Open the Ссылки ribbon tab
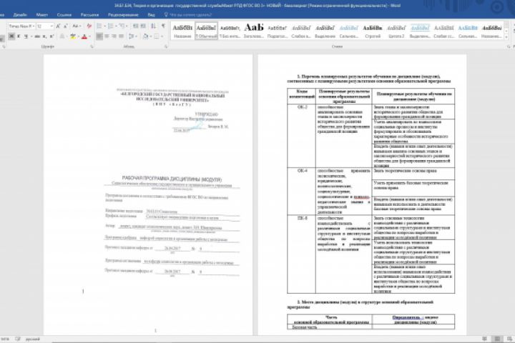Image resolution: width=515 pixels, height=343 pixels. pos(64,15)
